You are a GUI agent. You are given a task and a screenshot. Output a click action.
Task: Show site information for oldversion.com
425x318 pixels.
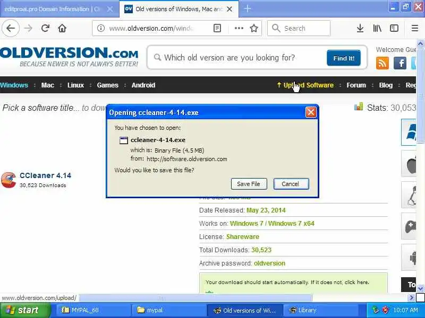[x=101, y=28]
